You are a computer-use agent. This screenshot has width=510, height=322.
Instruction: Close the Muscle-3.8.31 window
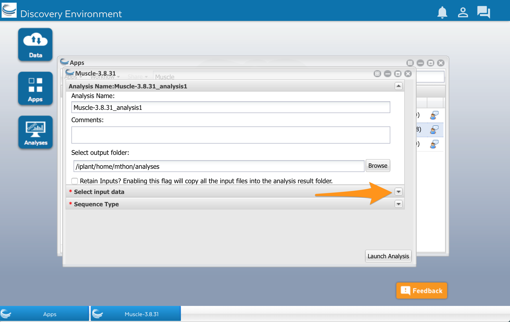(x=408, y=74)
